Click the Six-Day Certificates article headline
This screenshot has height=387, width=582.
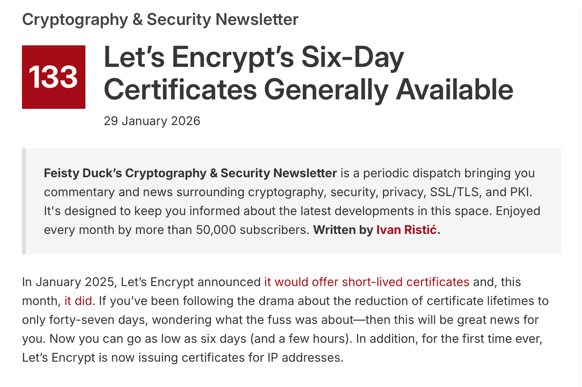pyautogui.click(x=308, y=73)
